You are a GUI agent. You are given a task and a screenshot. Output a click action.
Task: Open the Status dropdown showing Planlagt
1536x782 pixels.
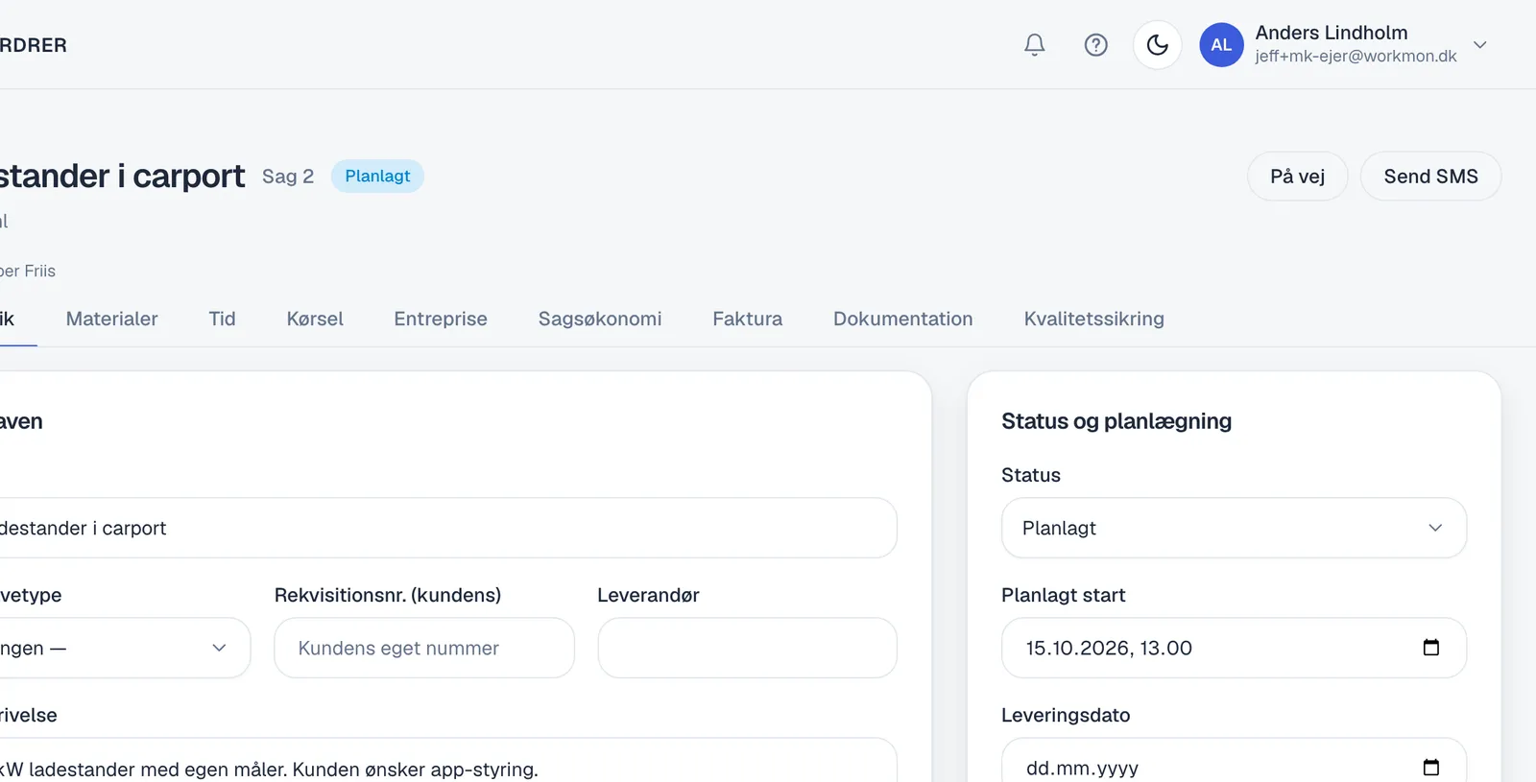pos(1234,528)
